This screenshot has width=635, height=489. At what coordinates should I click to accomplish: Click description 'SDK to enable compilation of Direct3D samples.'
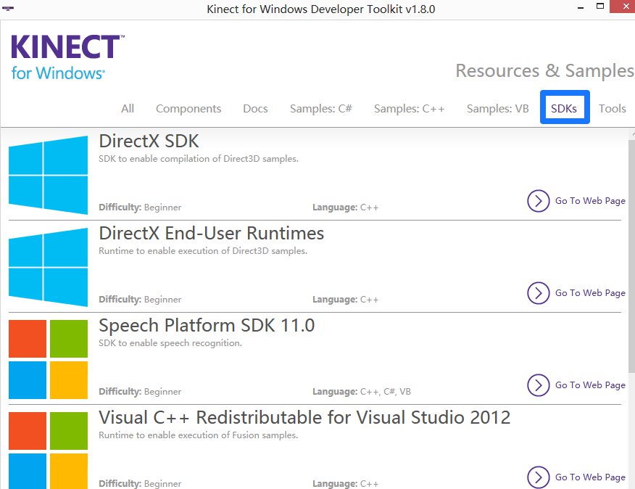click(199, 159)
